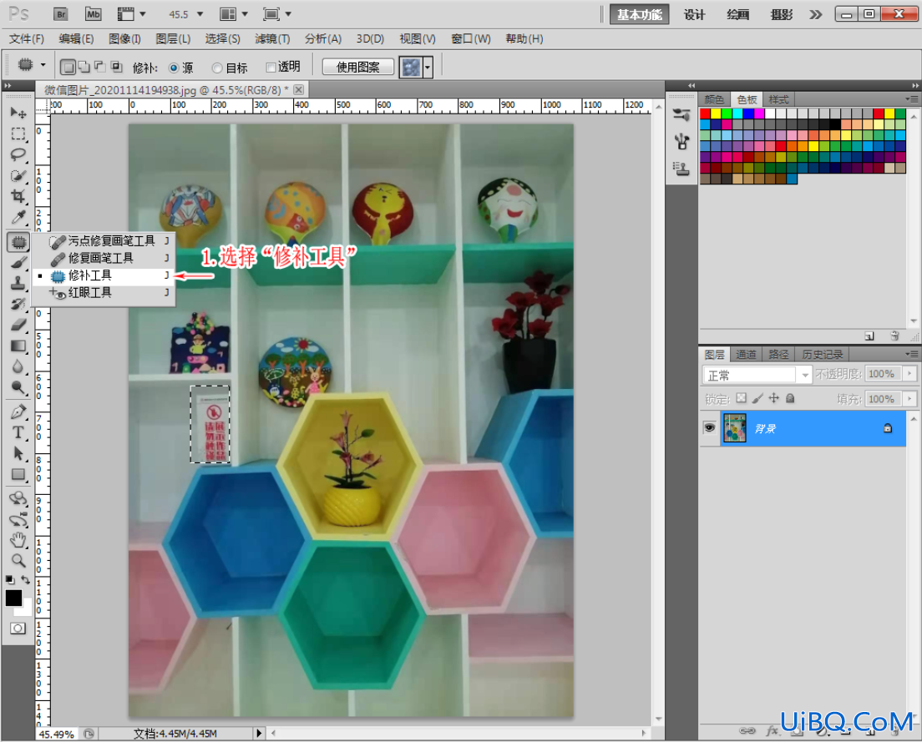Screen dimensions: 922x742
Task: Expand more workspaces chevron
Action: click(x=815, y=15)
